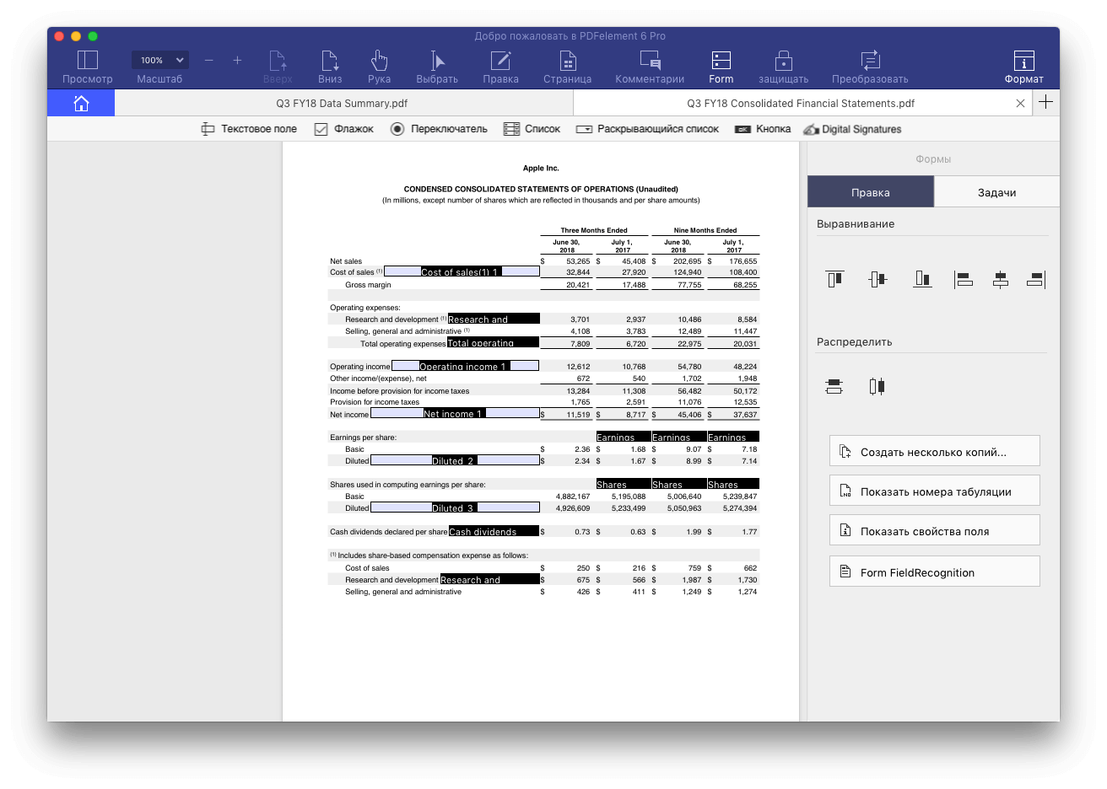Click Показать свойства поля button

point(935,530)
